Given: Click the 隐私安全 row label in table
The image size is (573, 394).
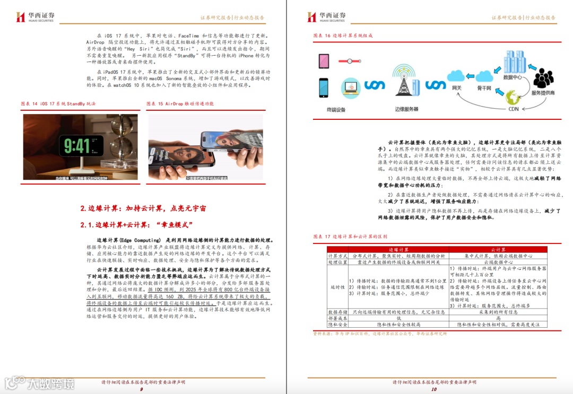Looking at the screenshot, I should (x=337, y=325).
